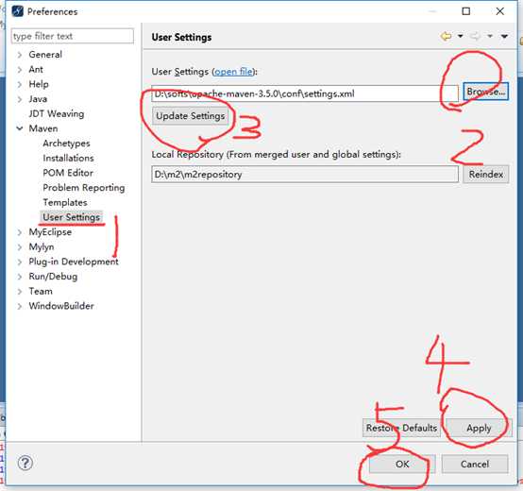The width and height of the screenshot is (523, 491).
Task: Click the Preferences window title icon
Action: click(18, 11)
